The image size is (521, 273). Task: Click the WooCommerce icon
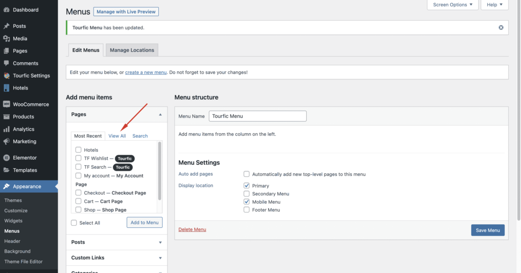click(x=6, y=104)
